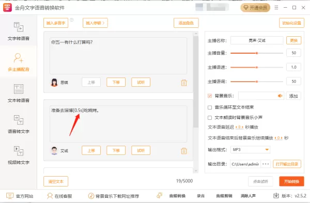
Task: Click the help icon beside 插入多音字
Action: (72, 20)
